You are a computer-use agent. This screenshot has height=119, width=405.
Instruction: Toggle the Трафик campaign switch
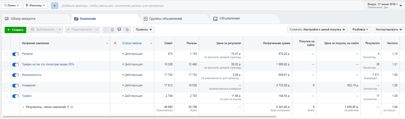15,96
